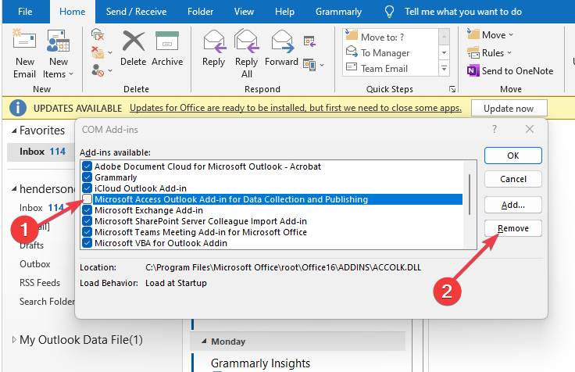This screenshot has width=575, height=372.
Task: Cancel the COM Add-ins dialog
Action: [512, 179]
